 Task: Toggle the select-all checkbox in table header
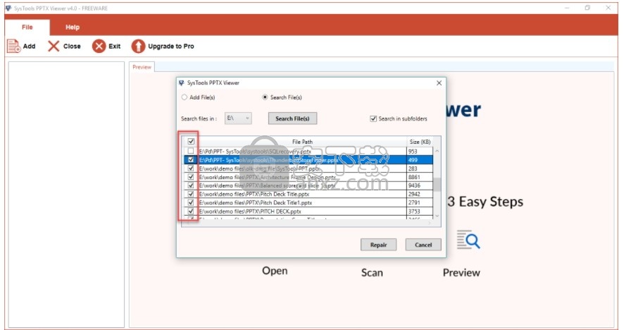coord(191,142)
